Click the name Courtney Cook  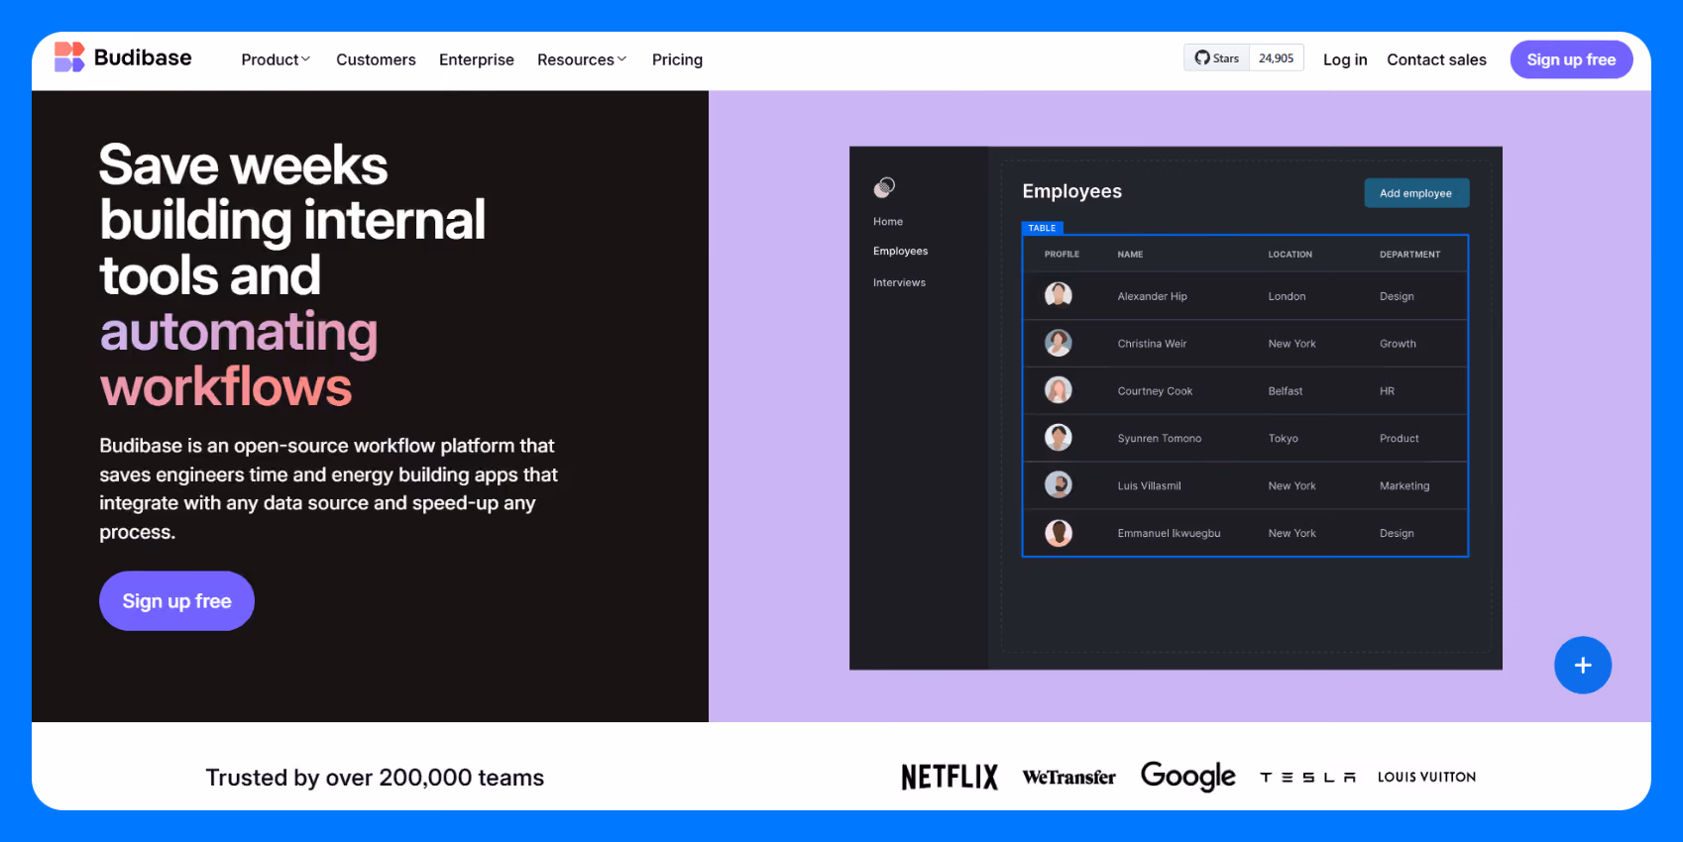point(1155,391)
